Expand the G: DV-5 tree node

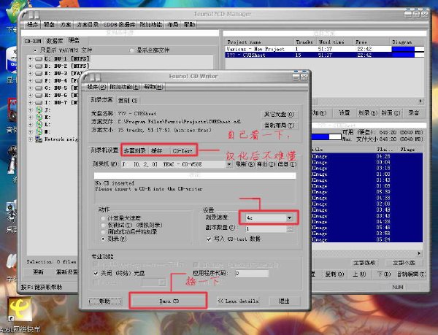tap(31, 88)
